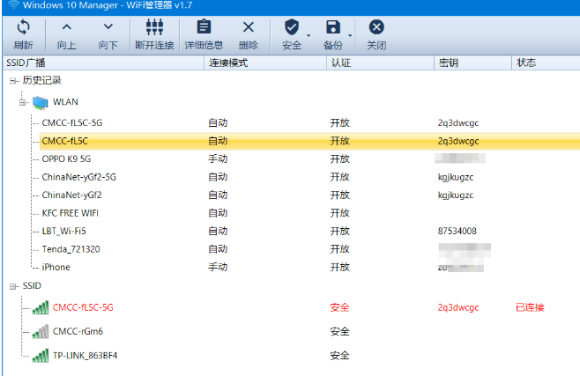Click signal icon of CMCC-fL5C-5G network
Viewport: 580px width, 376px height.
(x=41, y=307)
